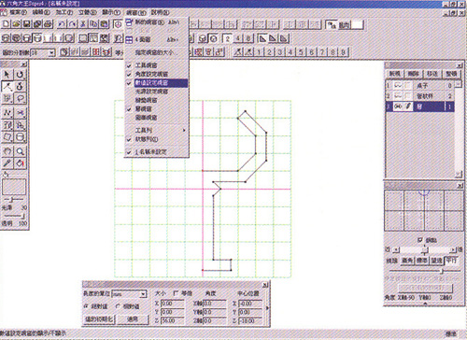
Task: Click the 新規 button in layer panel
Action: point(395,74)
